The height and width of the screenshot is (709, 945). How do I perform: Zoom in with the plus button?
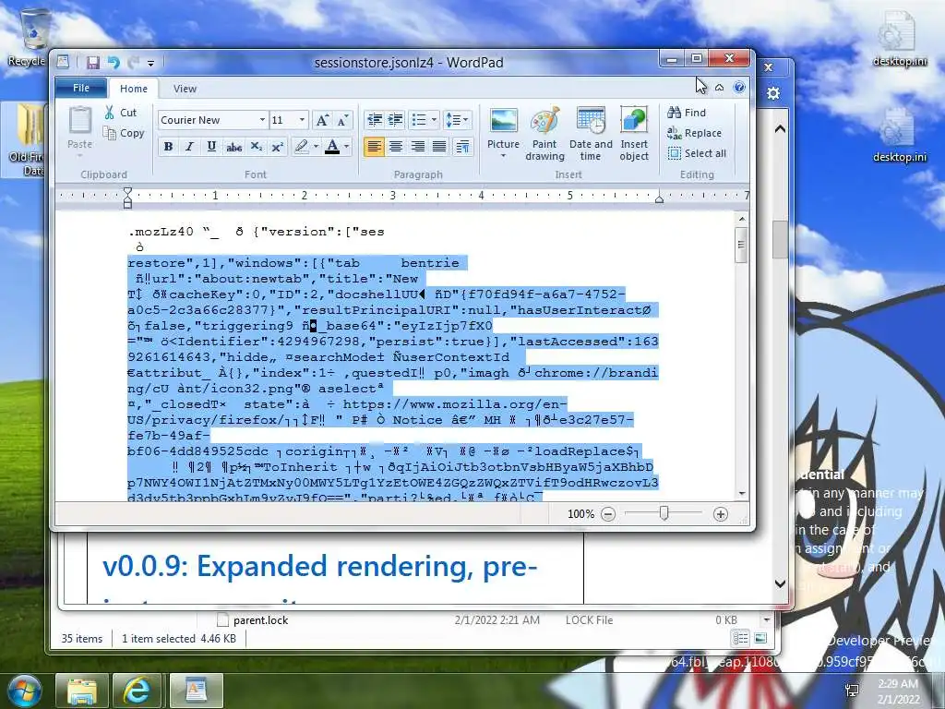[x=720, y=514]
